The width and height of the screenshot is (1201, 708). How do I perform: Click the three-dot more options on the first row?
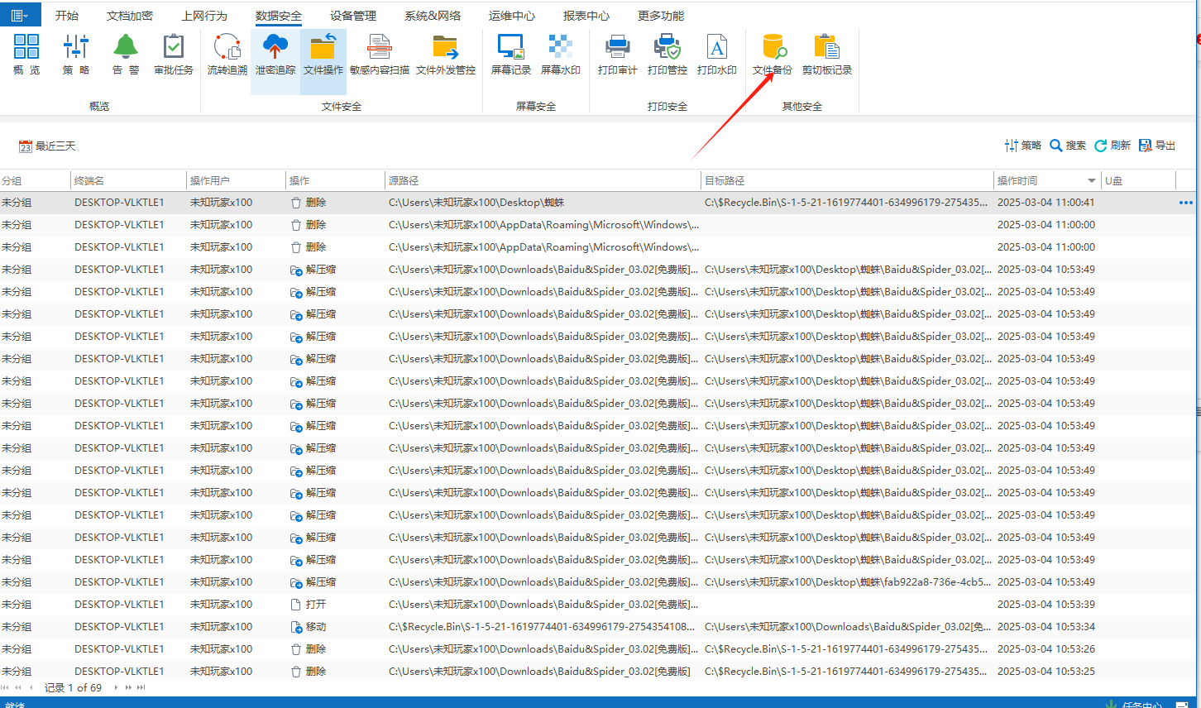click(1185, 203)
